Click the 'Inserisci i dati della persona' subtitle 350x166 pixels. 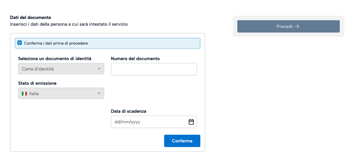69,24
